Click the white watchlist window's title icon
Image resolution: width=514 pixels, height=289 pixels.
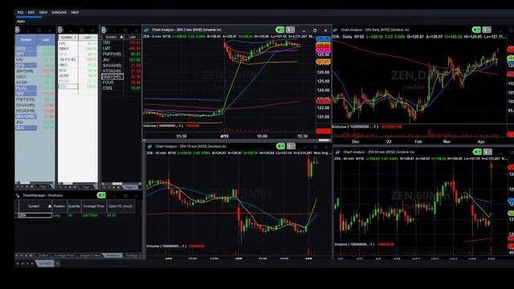[x=60, y=30]
